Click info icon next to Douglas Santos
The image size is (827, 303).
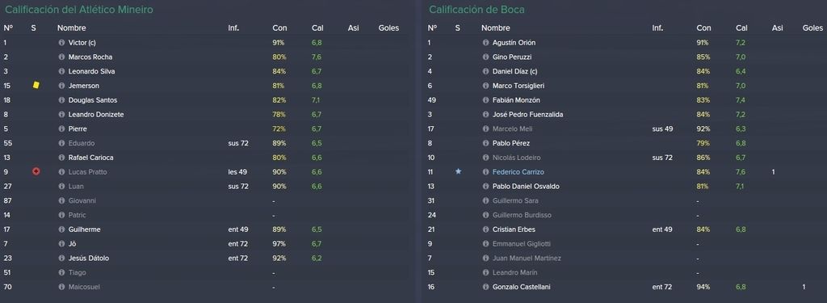pyautogui.click(x=61, y=100)
